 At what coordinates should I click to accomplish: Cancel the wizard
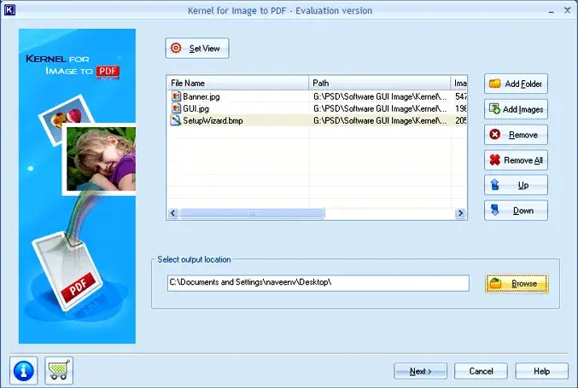[x=481, y=371]
